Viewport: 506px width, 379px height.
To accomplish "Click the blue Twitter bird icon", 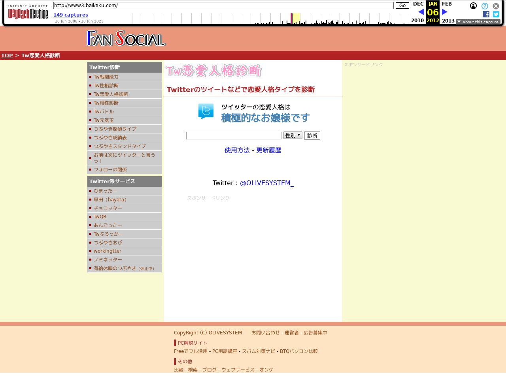I will 206,111.
